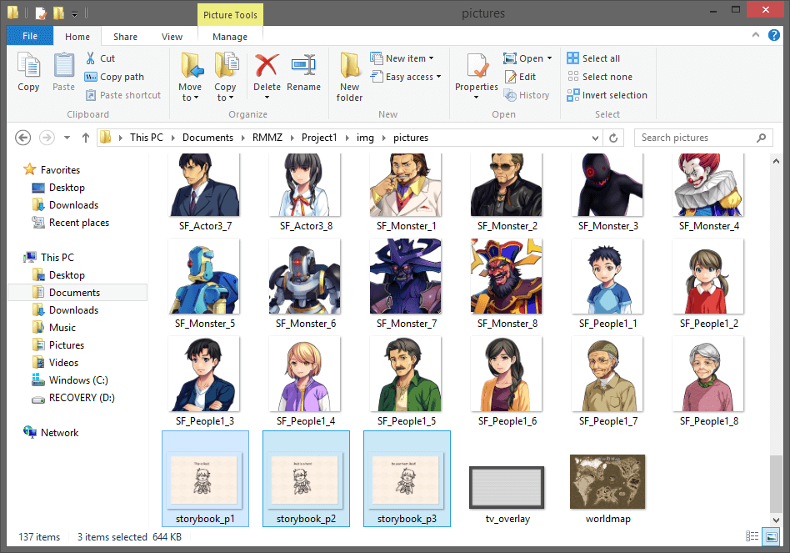Open the Manage Picture Tools tab
Screen dimensions: 790x553
pyautogui.click(x=229, y=37)
